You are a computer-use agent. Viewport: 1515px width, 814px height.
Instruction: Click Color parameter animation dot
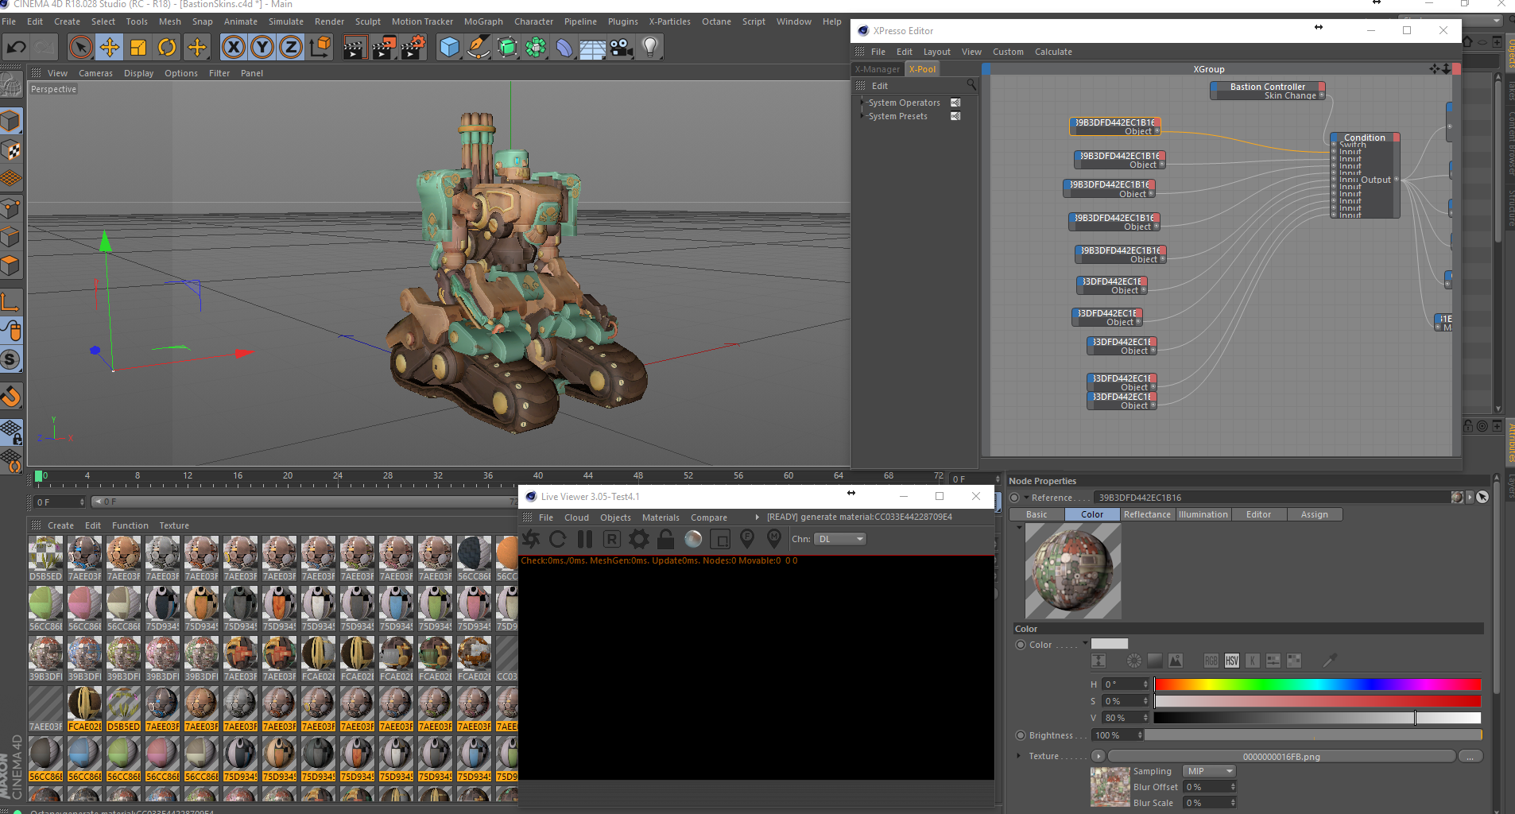tap(1021, 645)
